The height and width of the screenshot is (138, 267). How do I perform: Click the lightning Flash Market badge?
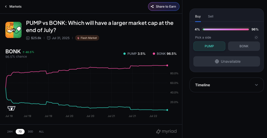[87, 38]
